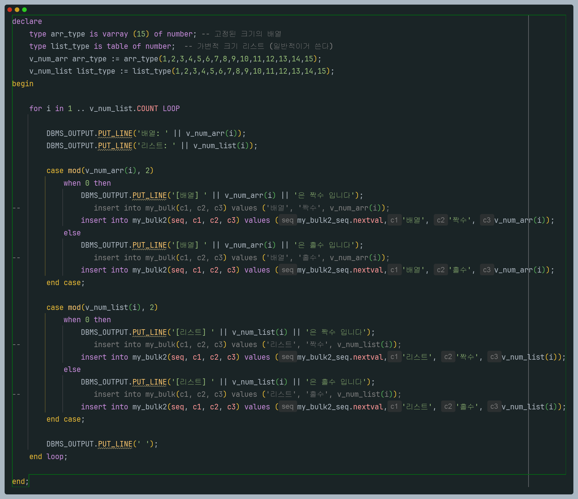Click 'case mod(v_num_list(i), 2)' statement

[102, 308]
